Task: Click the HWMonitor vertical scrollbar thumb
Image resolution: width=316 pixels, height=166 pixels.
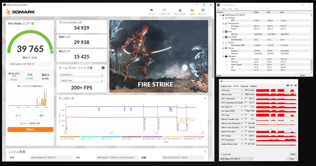Action: (x=312, y=65)
